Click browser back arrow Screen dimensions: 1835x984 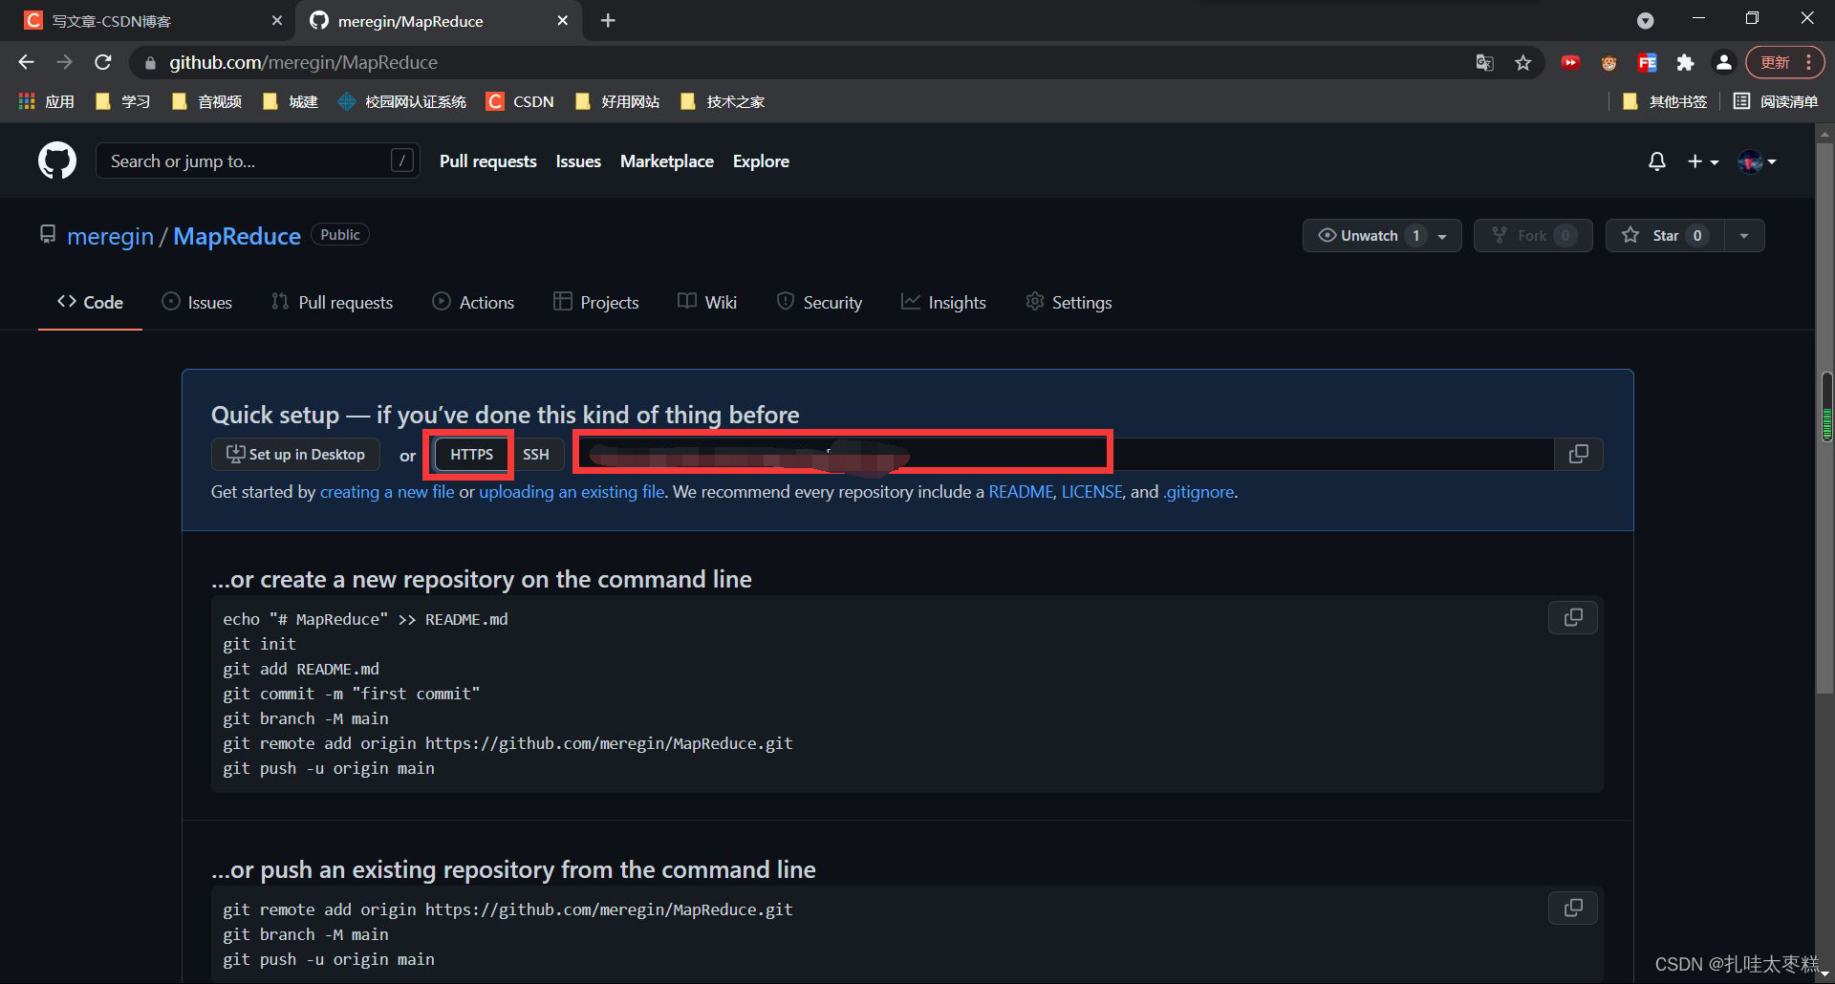point(26,62)
